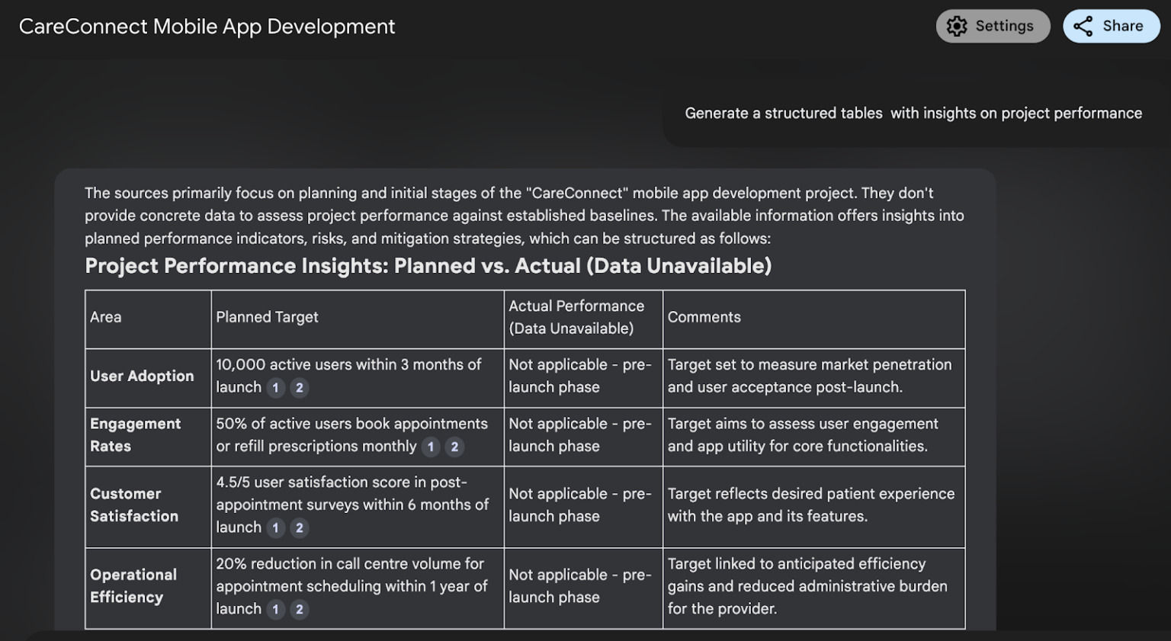Click the CareConnect Mobile App Development title
1171x641 pixels.
[207, 27]
